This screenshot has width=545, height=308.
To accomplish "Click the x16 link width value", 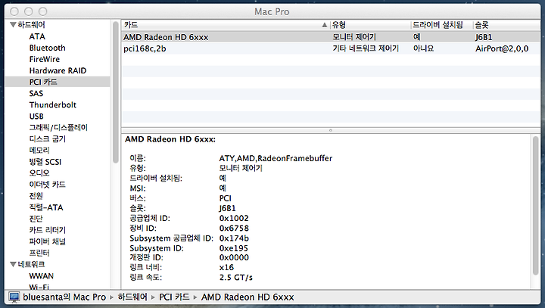I will click(x=226, y=267).
